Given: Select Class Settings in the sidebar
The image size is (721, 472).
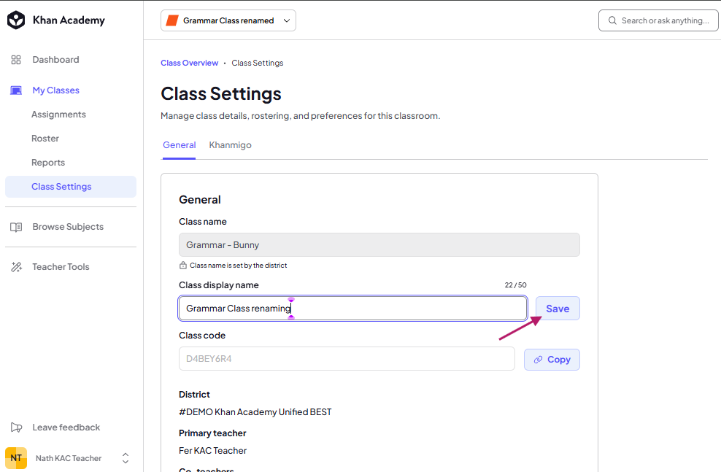Looking at the screenshot, I should click(x=71, y=187).
